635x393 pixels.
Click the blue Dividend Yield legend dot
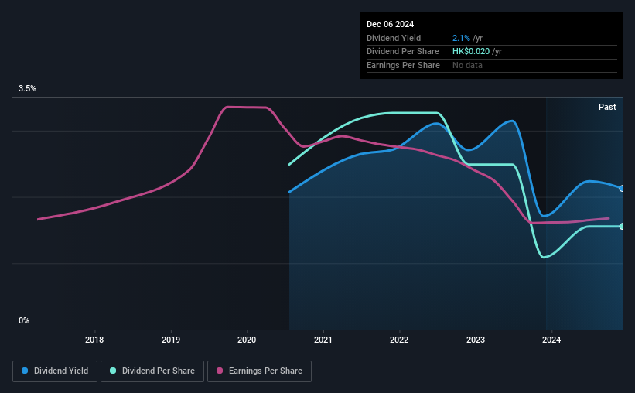point(25,371)
